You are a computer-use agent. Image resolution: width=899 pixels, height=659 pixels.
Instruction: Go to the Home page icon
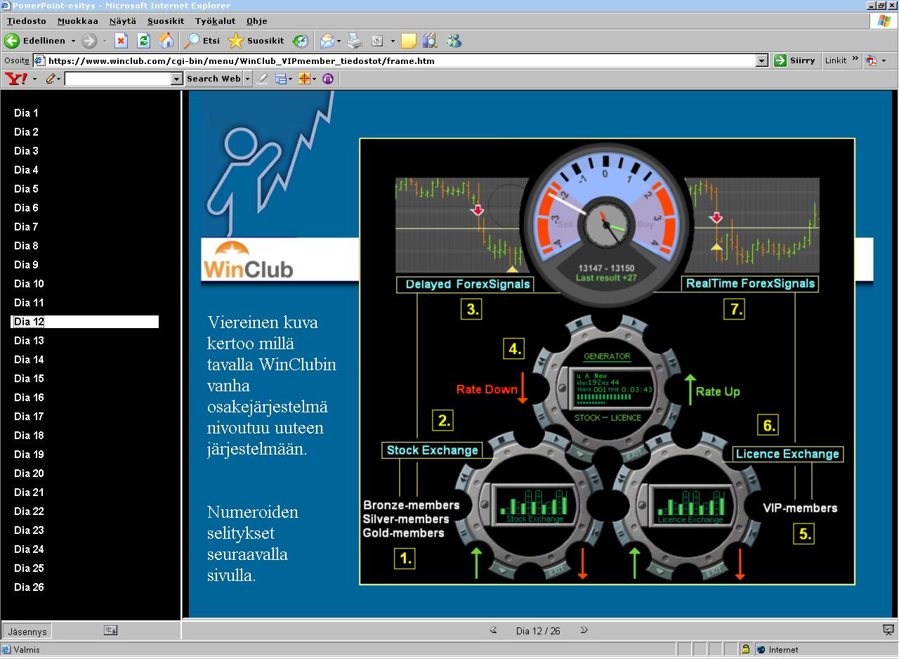pyautogui.click(x=166, y=41)
